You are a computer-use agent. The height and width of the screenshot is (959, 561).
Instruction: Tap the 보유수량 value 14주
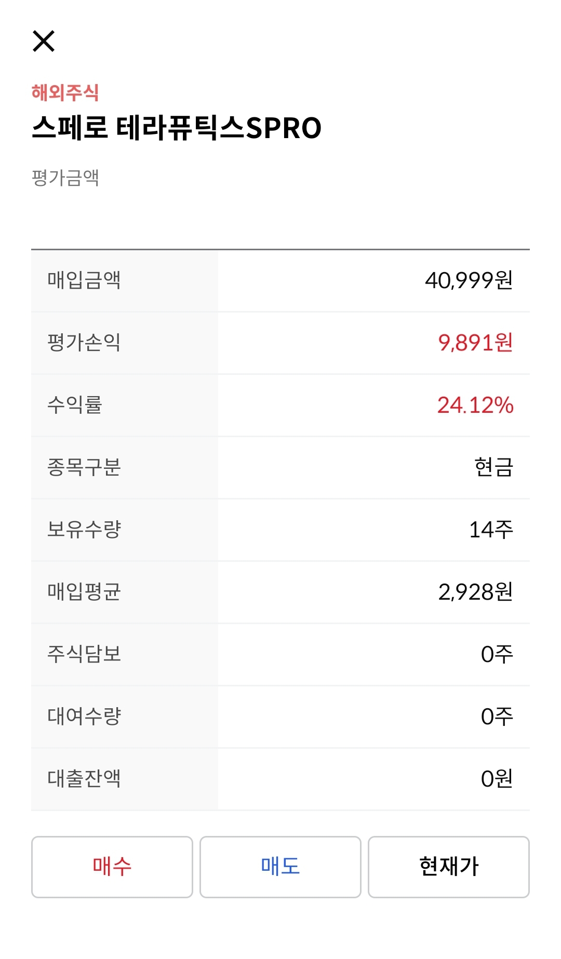491,530
